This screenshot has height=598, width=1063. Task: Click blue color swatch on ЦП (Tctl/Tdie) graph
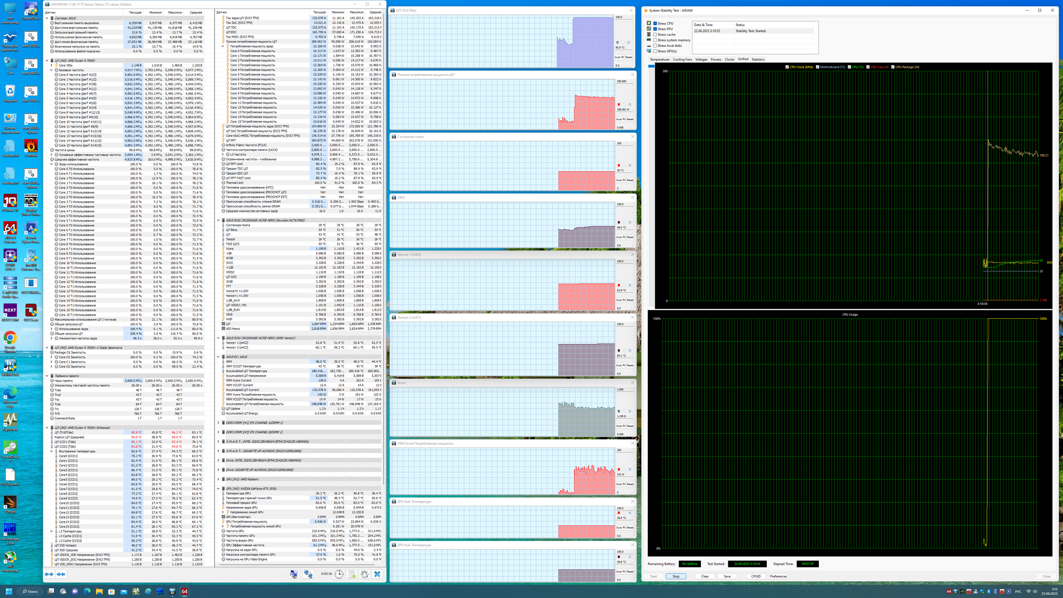617,43
